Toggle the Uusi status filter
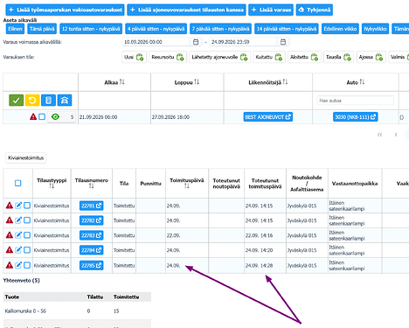Image resolution: width=409 pixels, height=328 pixels. tap(134, 57)
